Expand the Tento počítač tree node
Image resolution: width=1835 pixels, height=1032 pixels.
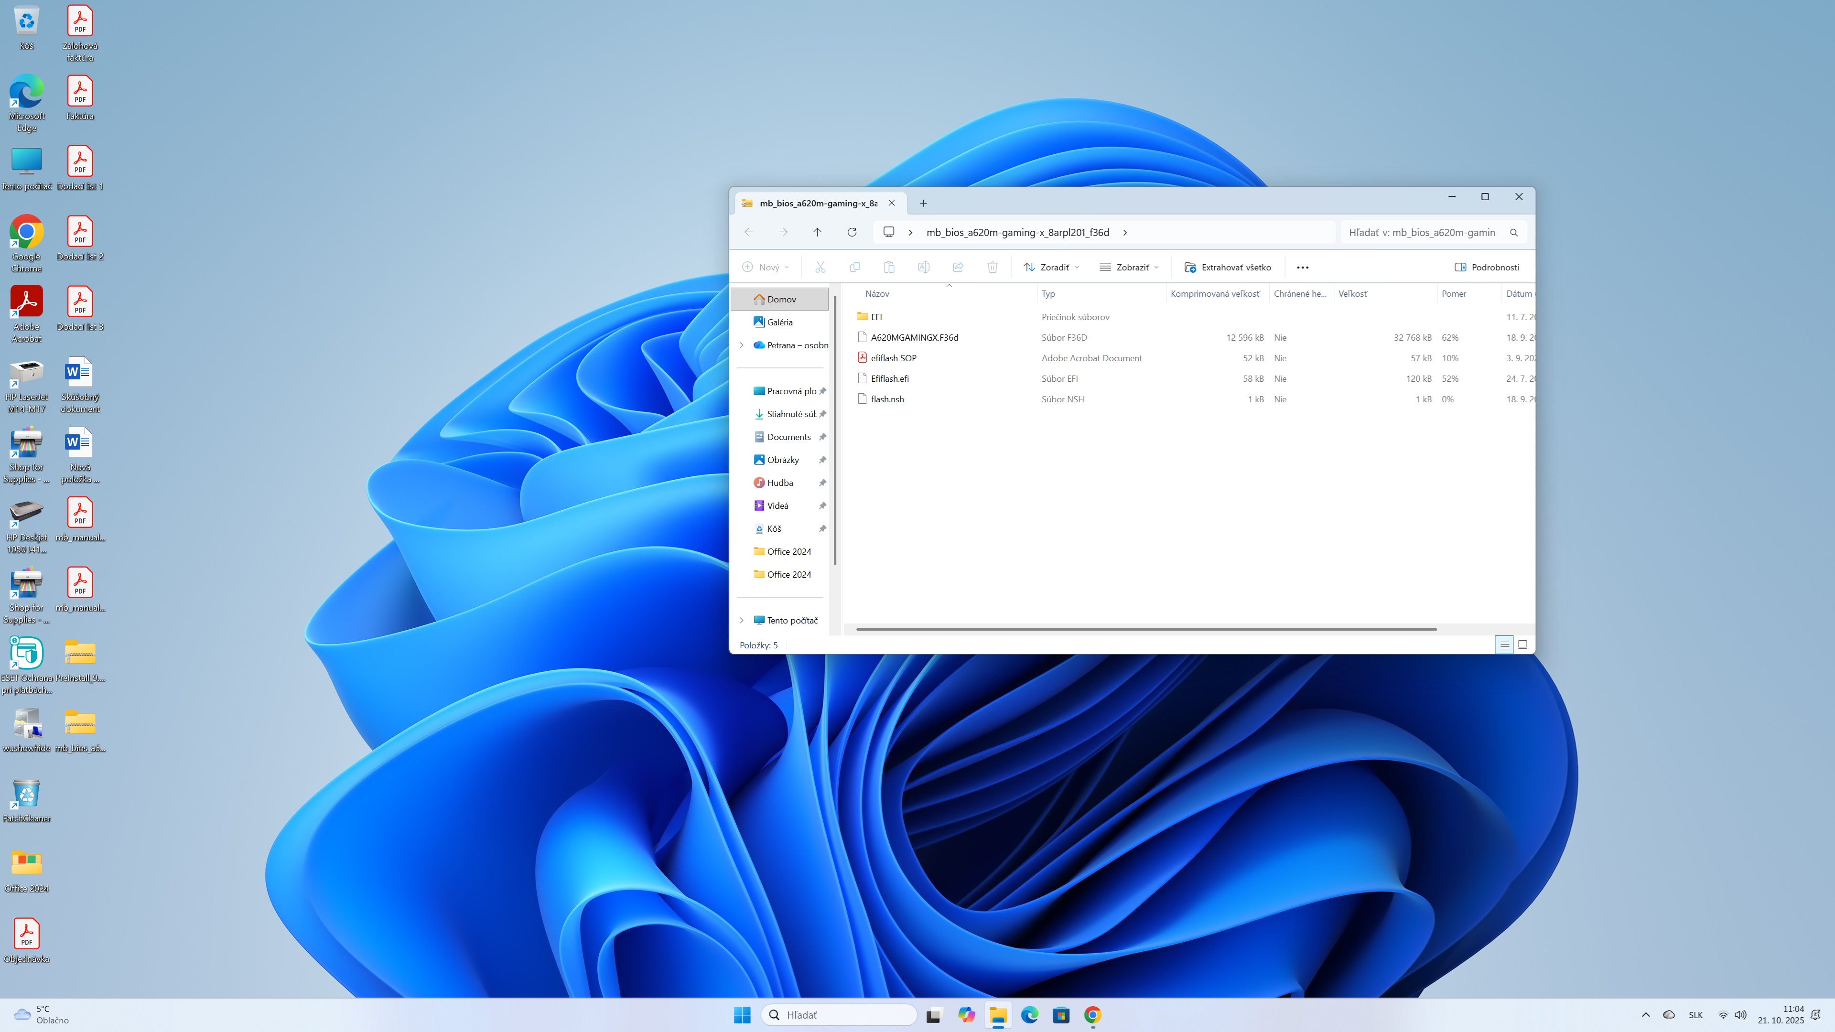(x=742, y=620)
